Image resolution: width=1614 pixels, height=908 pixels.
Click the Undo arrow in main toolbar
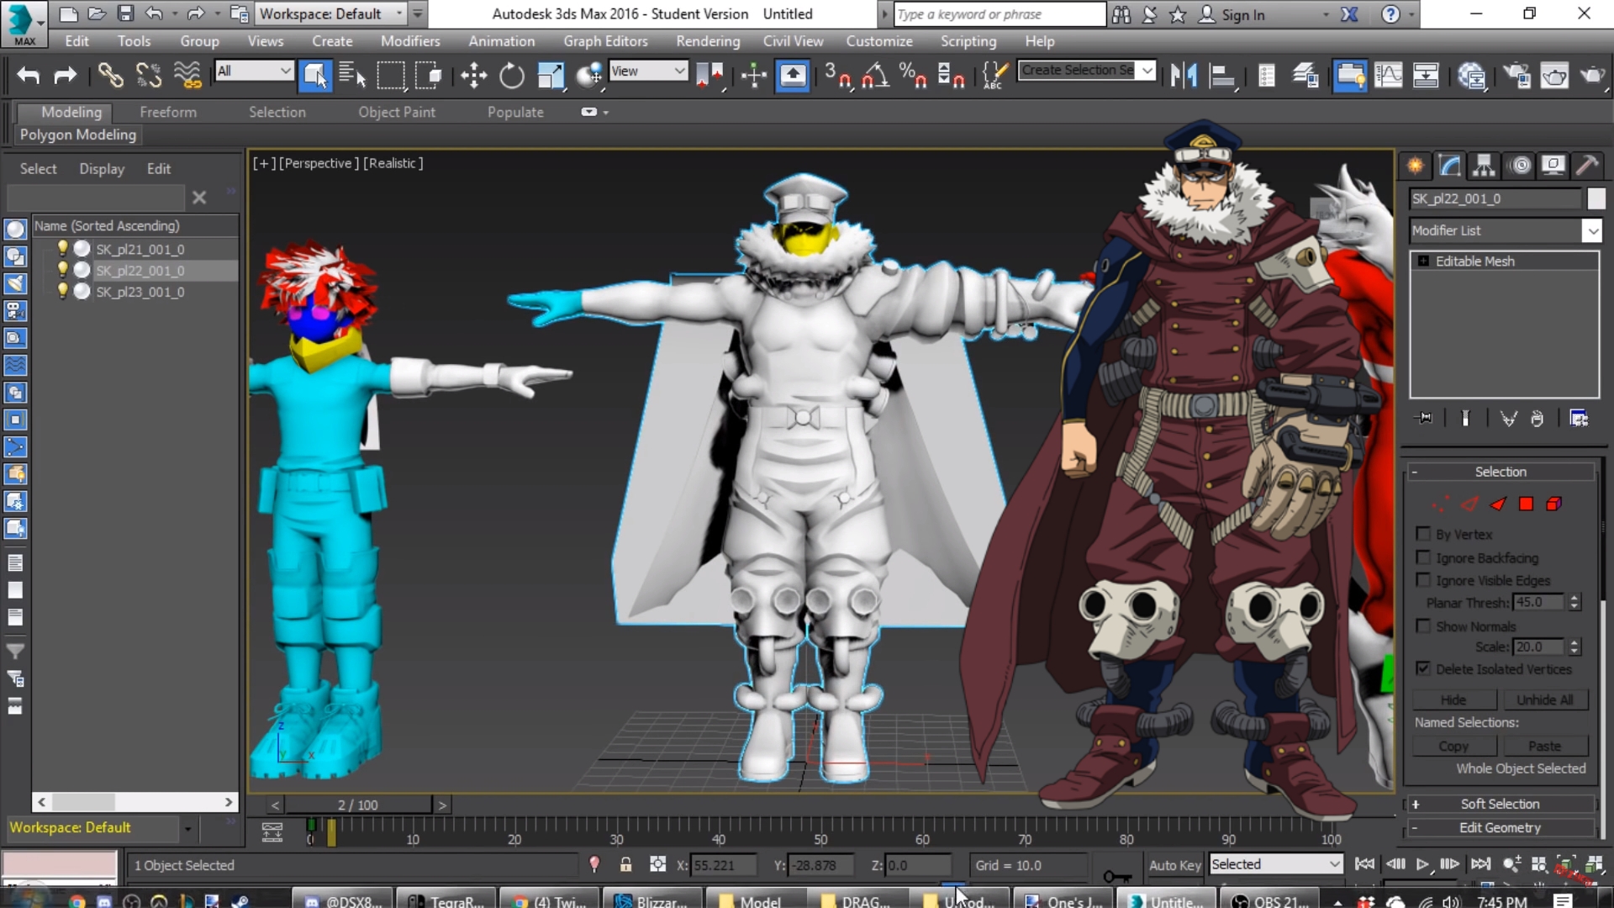coord(29,76)
